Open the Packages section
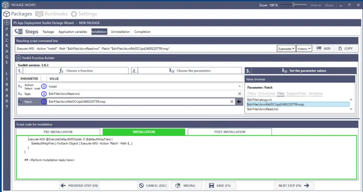 [x=18, y=14]
